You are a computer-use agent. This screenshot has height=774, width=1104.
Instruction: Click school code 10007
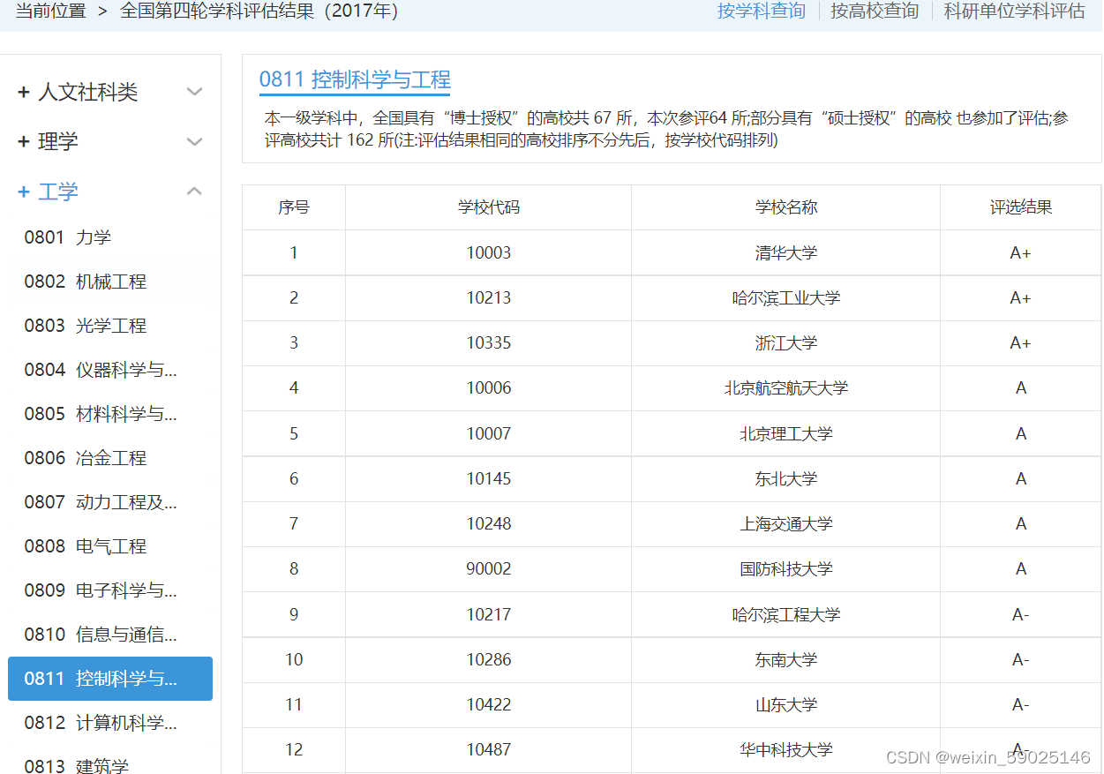(489, 434)
